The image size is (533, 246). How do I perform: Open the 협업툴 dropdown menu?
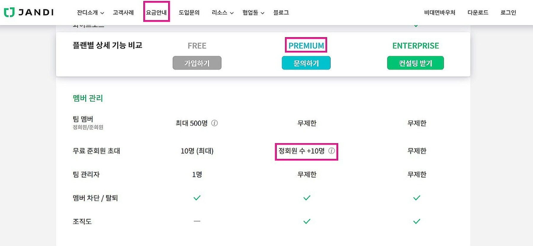tap(253, 12)
